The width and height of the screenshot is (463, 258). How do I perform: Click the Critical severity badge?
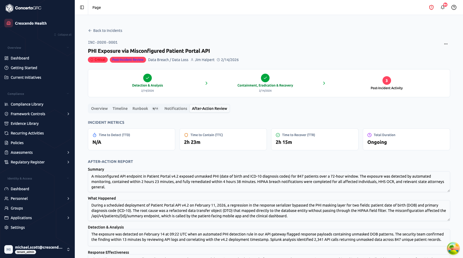pos(98,60)
